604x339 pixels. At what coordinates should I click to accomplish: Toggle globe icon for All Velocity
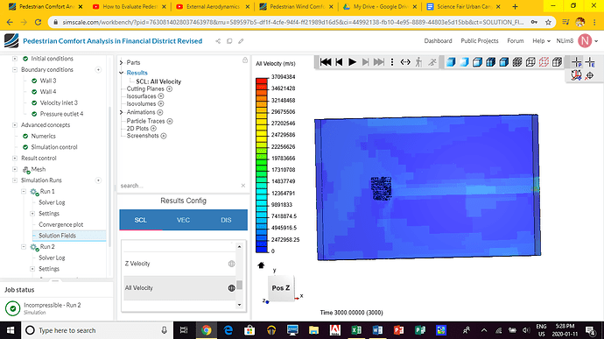pos(231,287)
